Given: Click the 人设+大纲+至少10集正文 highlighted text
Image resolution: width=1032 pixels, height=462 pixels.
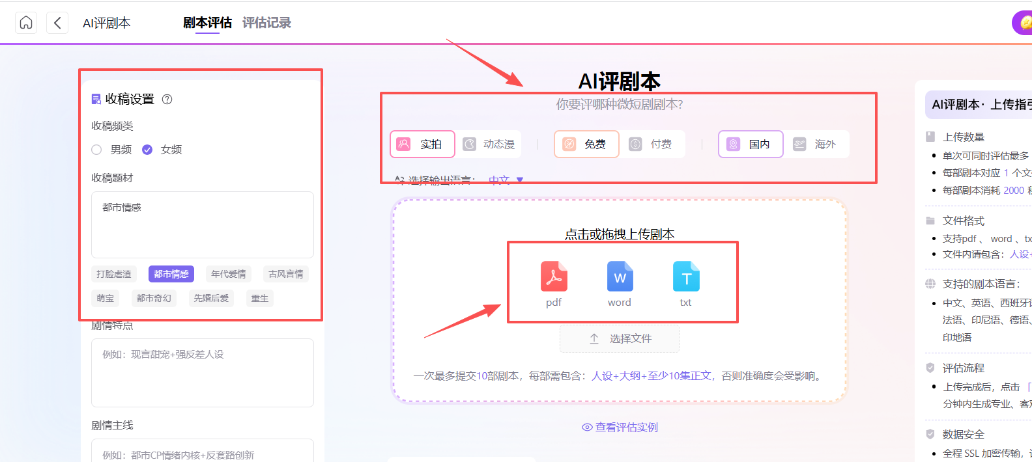Looking at the screenshot, I should (652, 376).
